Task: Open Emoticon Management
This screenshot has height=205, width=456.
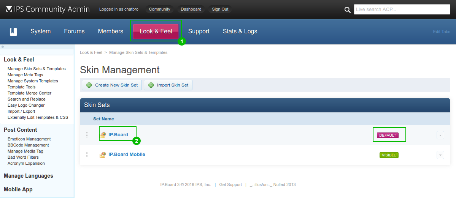Action: tap(29, 139)
